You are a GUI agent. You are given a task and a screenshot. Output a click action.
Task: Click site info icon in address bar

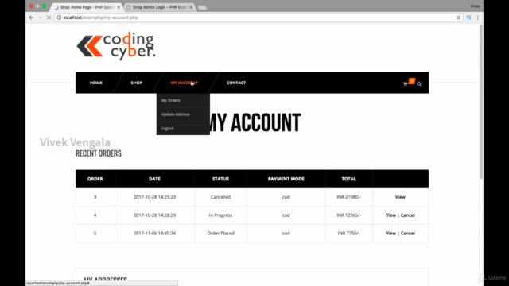(x=59, y=17)
